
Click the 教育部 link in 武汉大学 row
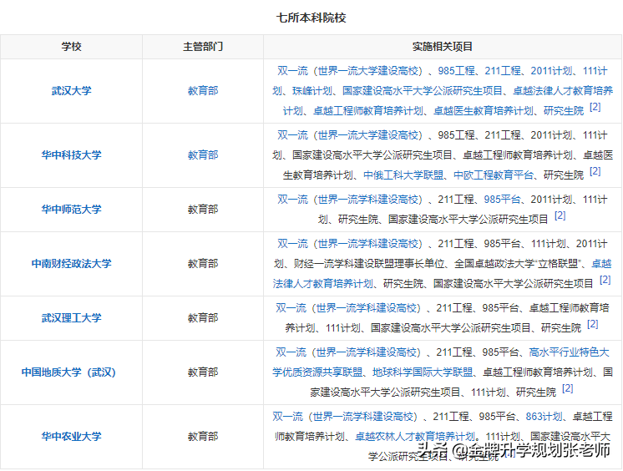coord(203,91)
